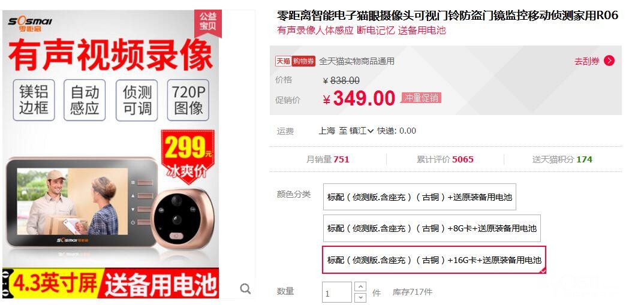Click the 720P 图像 feature box
Viewport: 635px width, 305px height.
coord(188,100)
